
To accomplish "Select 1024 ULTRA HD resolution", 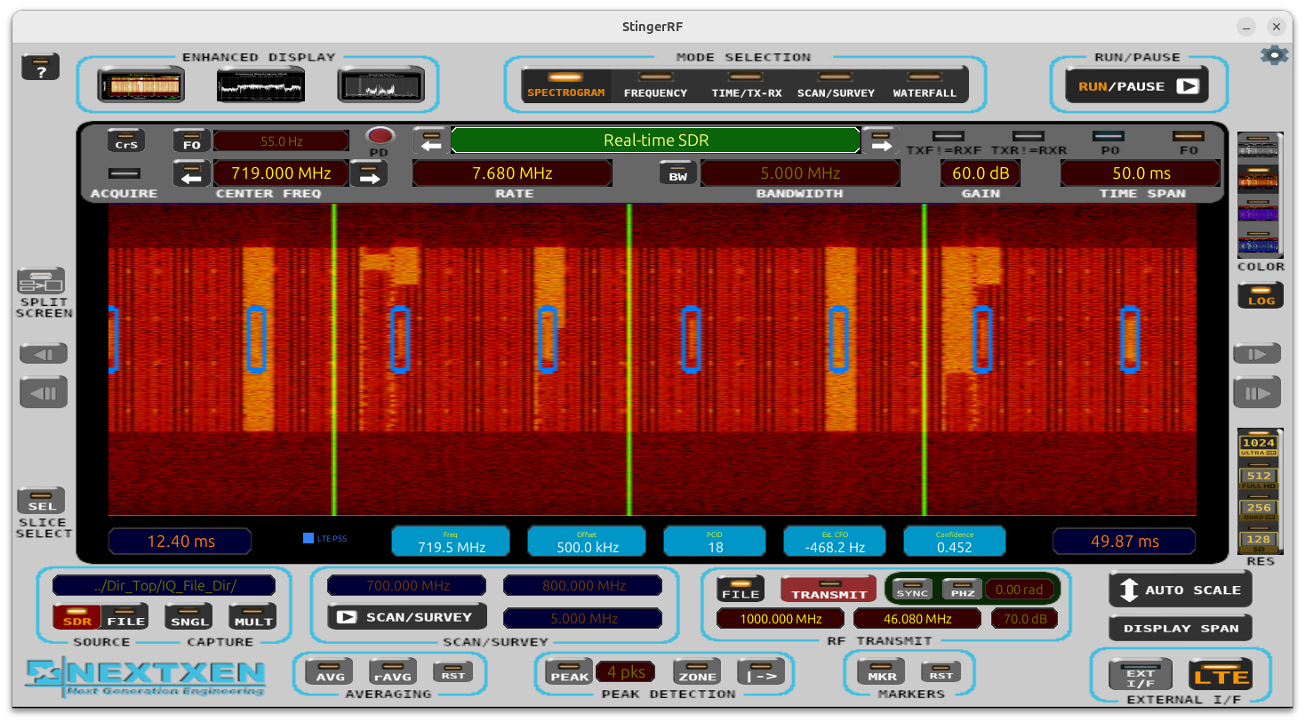I will (1259, 445).
